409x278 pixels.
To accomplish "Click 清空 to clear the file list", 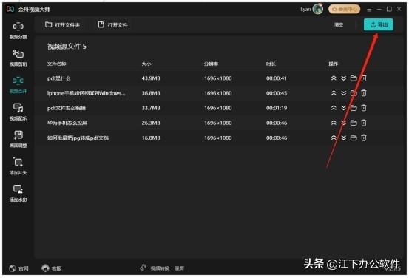I will point(339,24).
